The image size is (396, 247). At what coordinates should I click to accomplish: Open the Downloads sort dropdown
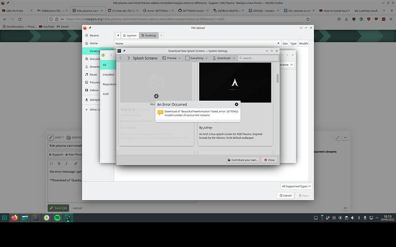pos(224,58)
